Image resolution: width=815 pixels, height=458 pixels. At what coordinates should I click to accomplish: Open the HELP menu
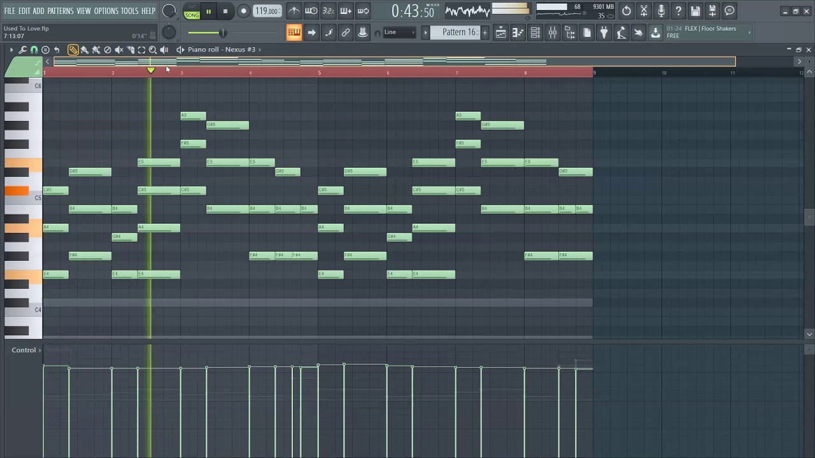(148, 11)
